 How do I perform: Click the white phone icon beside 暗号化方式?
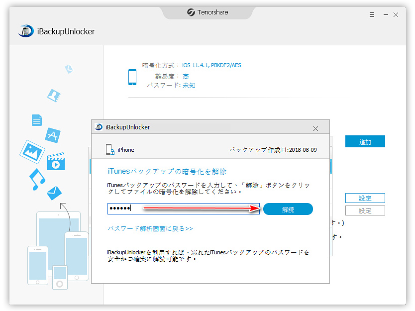pyautogui.click(x=131, y=76)
